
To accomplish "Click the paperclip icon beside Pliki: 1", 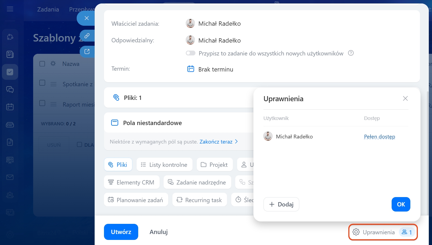I will click(x=116, y=97).
